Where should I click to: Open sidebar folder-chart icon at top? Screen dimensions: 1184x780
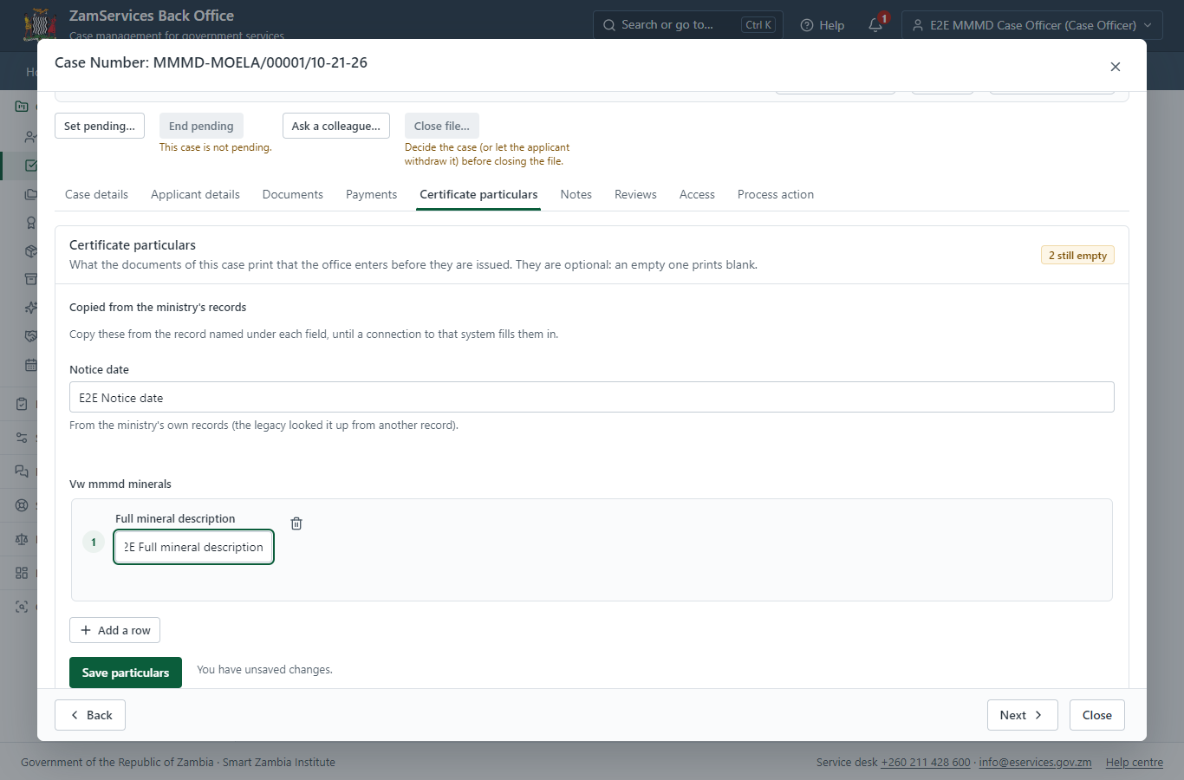[22, 106]
